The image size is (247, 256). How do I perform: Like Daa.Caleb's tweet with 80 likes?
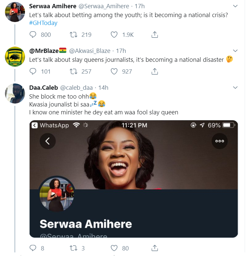114,248
